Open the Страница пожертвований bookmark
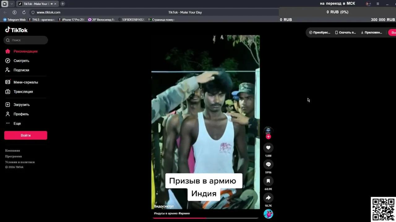Viewport: 396px width, 222px height. pyautogui.click(x=161, y=20)
